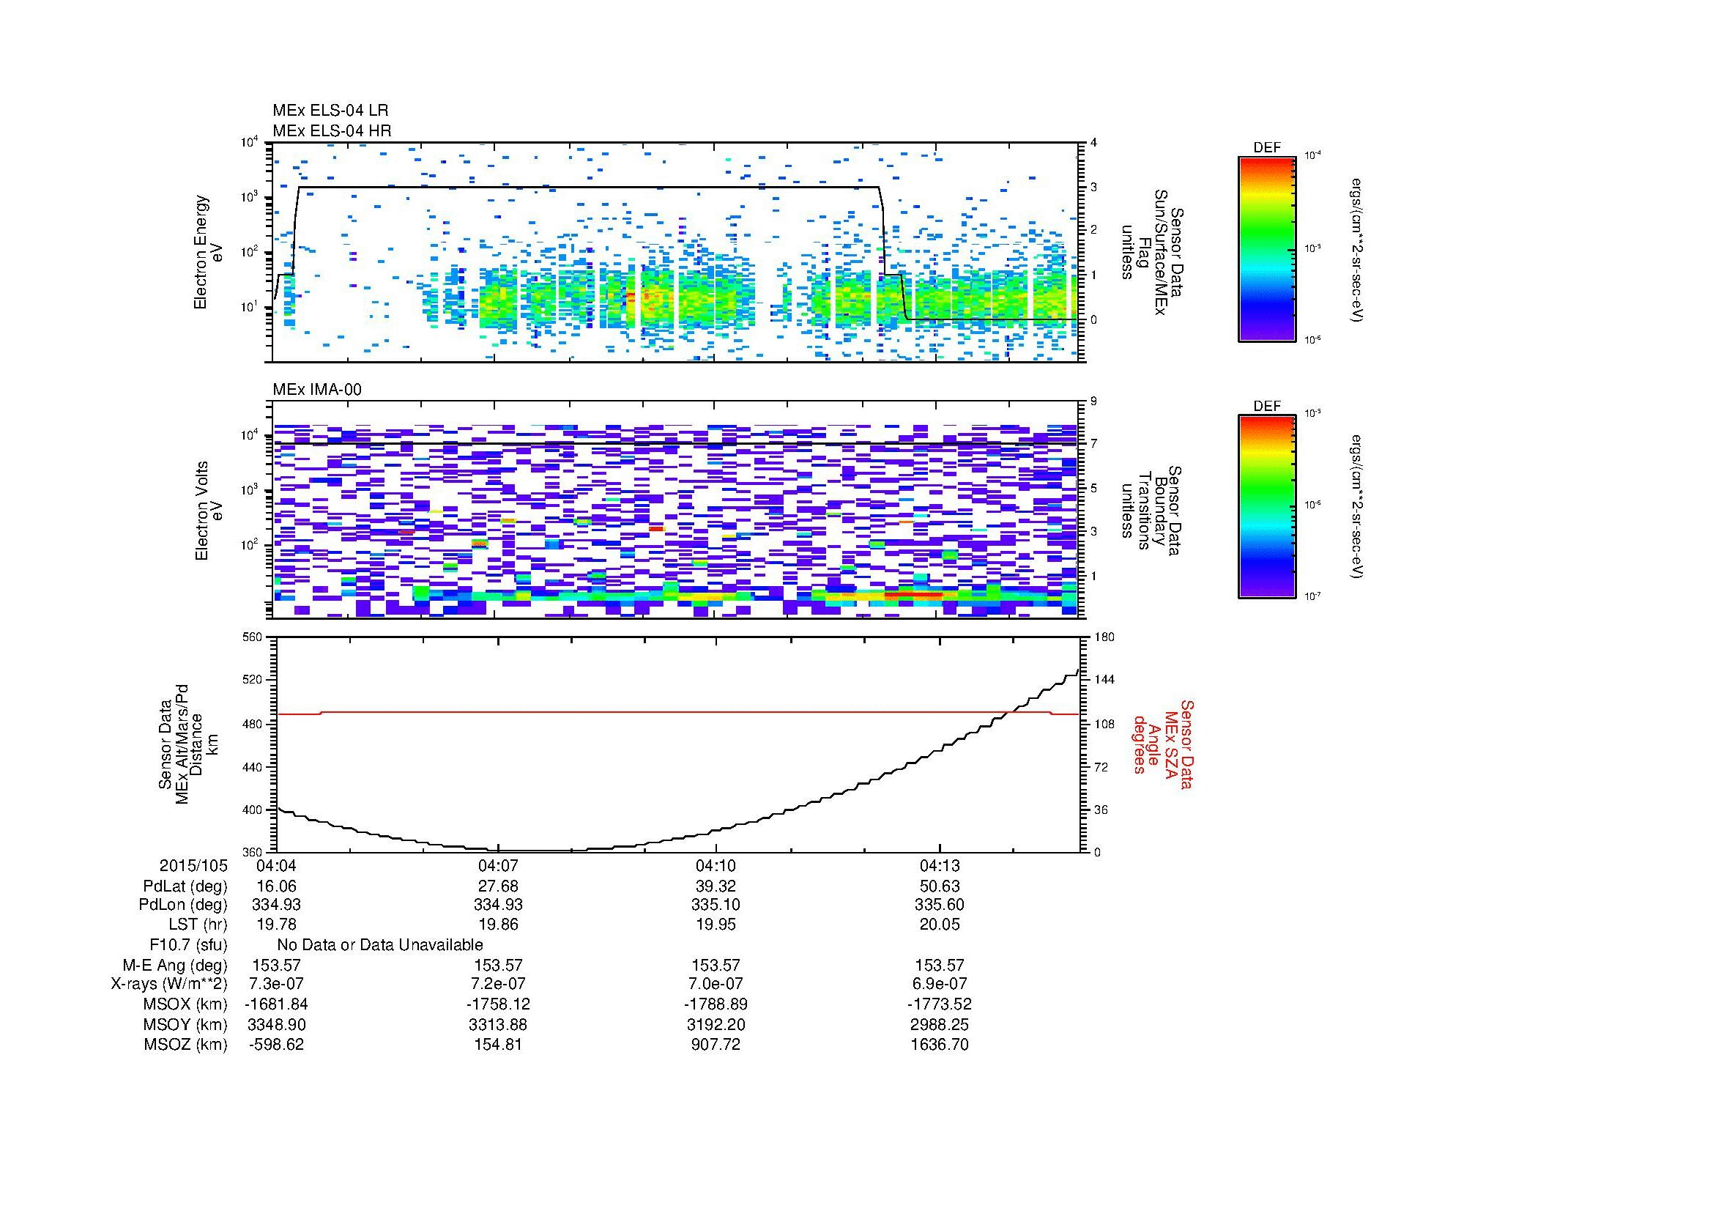
Task: Click the No Data or Data Unavailable text
Action: (380, 944)
